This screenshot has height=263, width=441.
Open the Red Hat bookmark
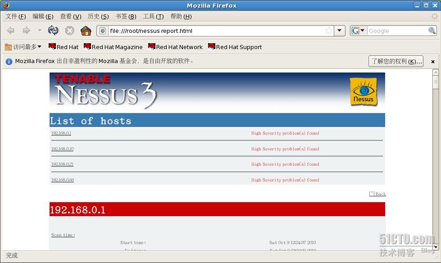(x=63, y=47)
